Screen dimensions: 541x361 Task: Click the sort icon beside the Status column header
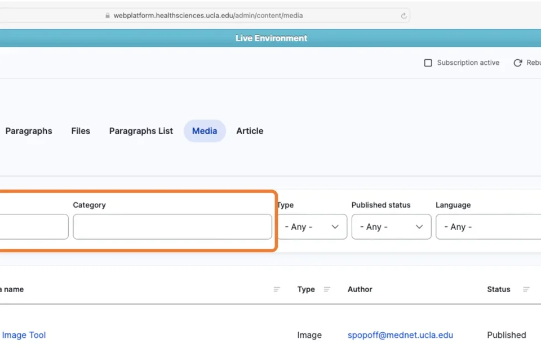(x=526, y=289)
